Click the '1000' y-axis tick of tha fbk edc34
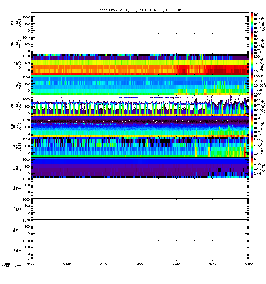Image resolution: width=266 pixels, height=284 pixels. [x=26, y=56]
